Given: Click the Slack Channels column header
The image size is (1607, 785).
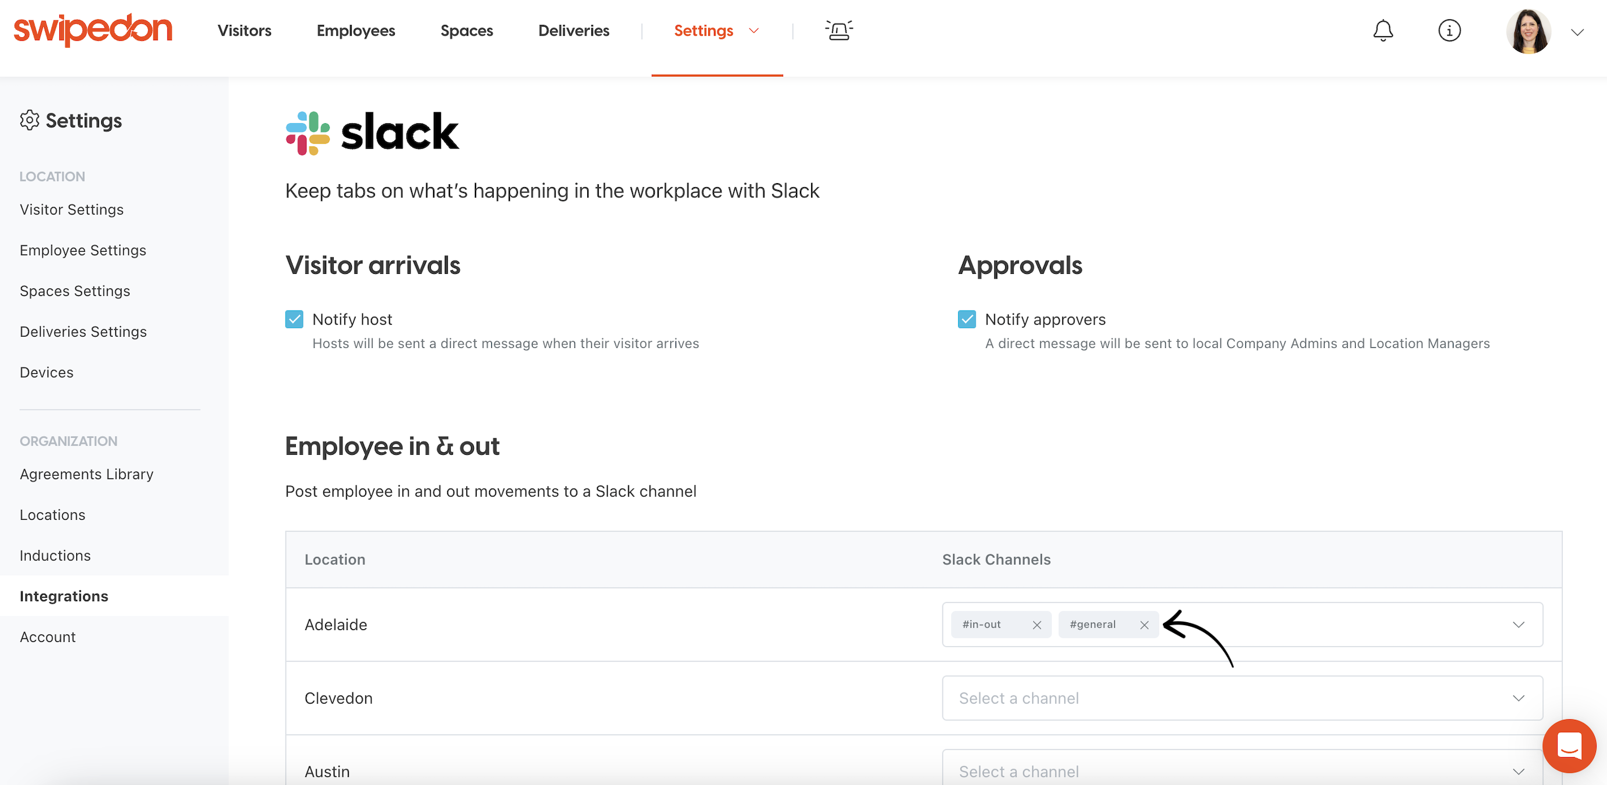Looking at the screenshot, I should coord(997,560).
